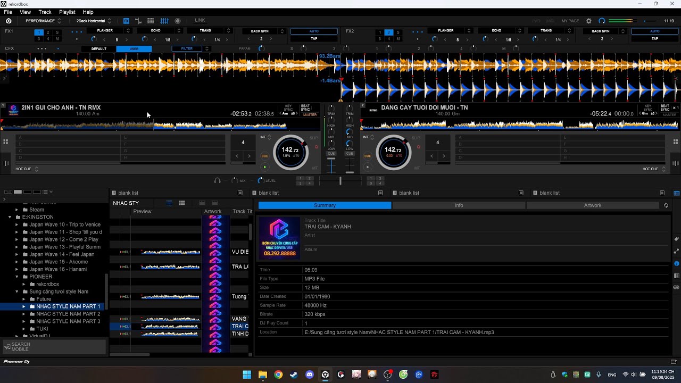
Task: Click the orange CUE button on deck 2
Action: 368,156
